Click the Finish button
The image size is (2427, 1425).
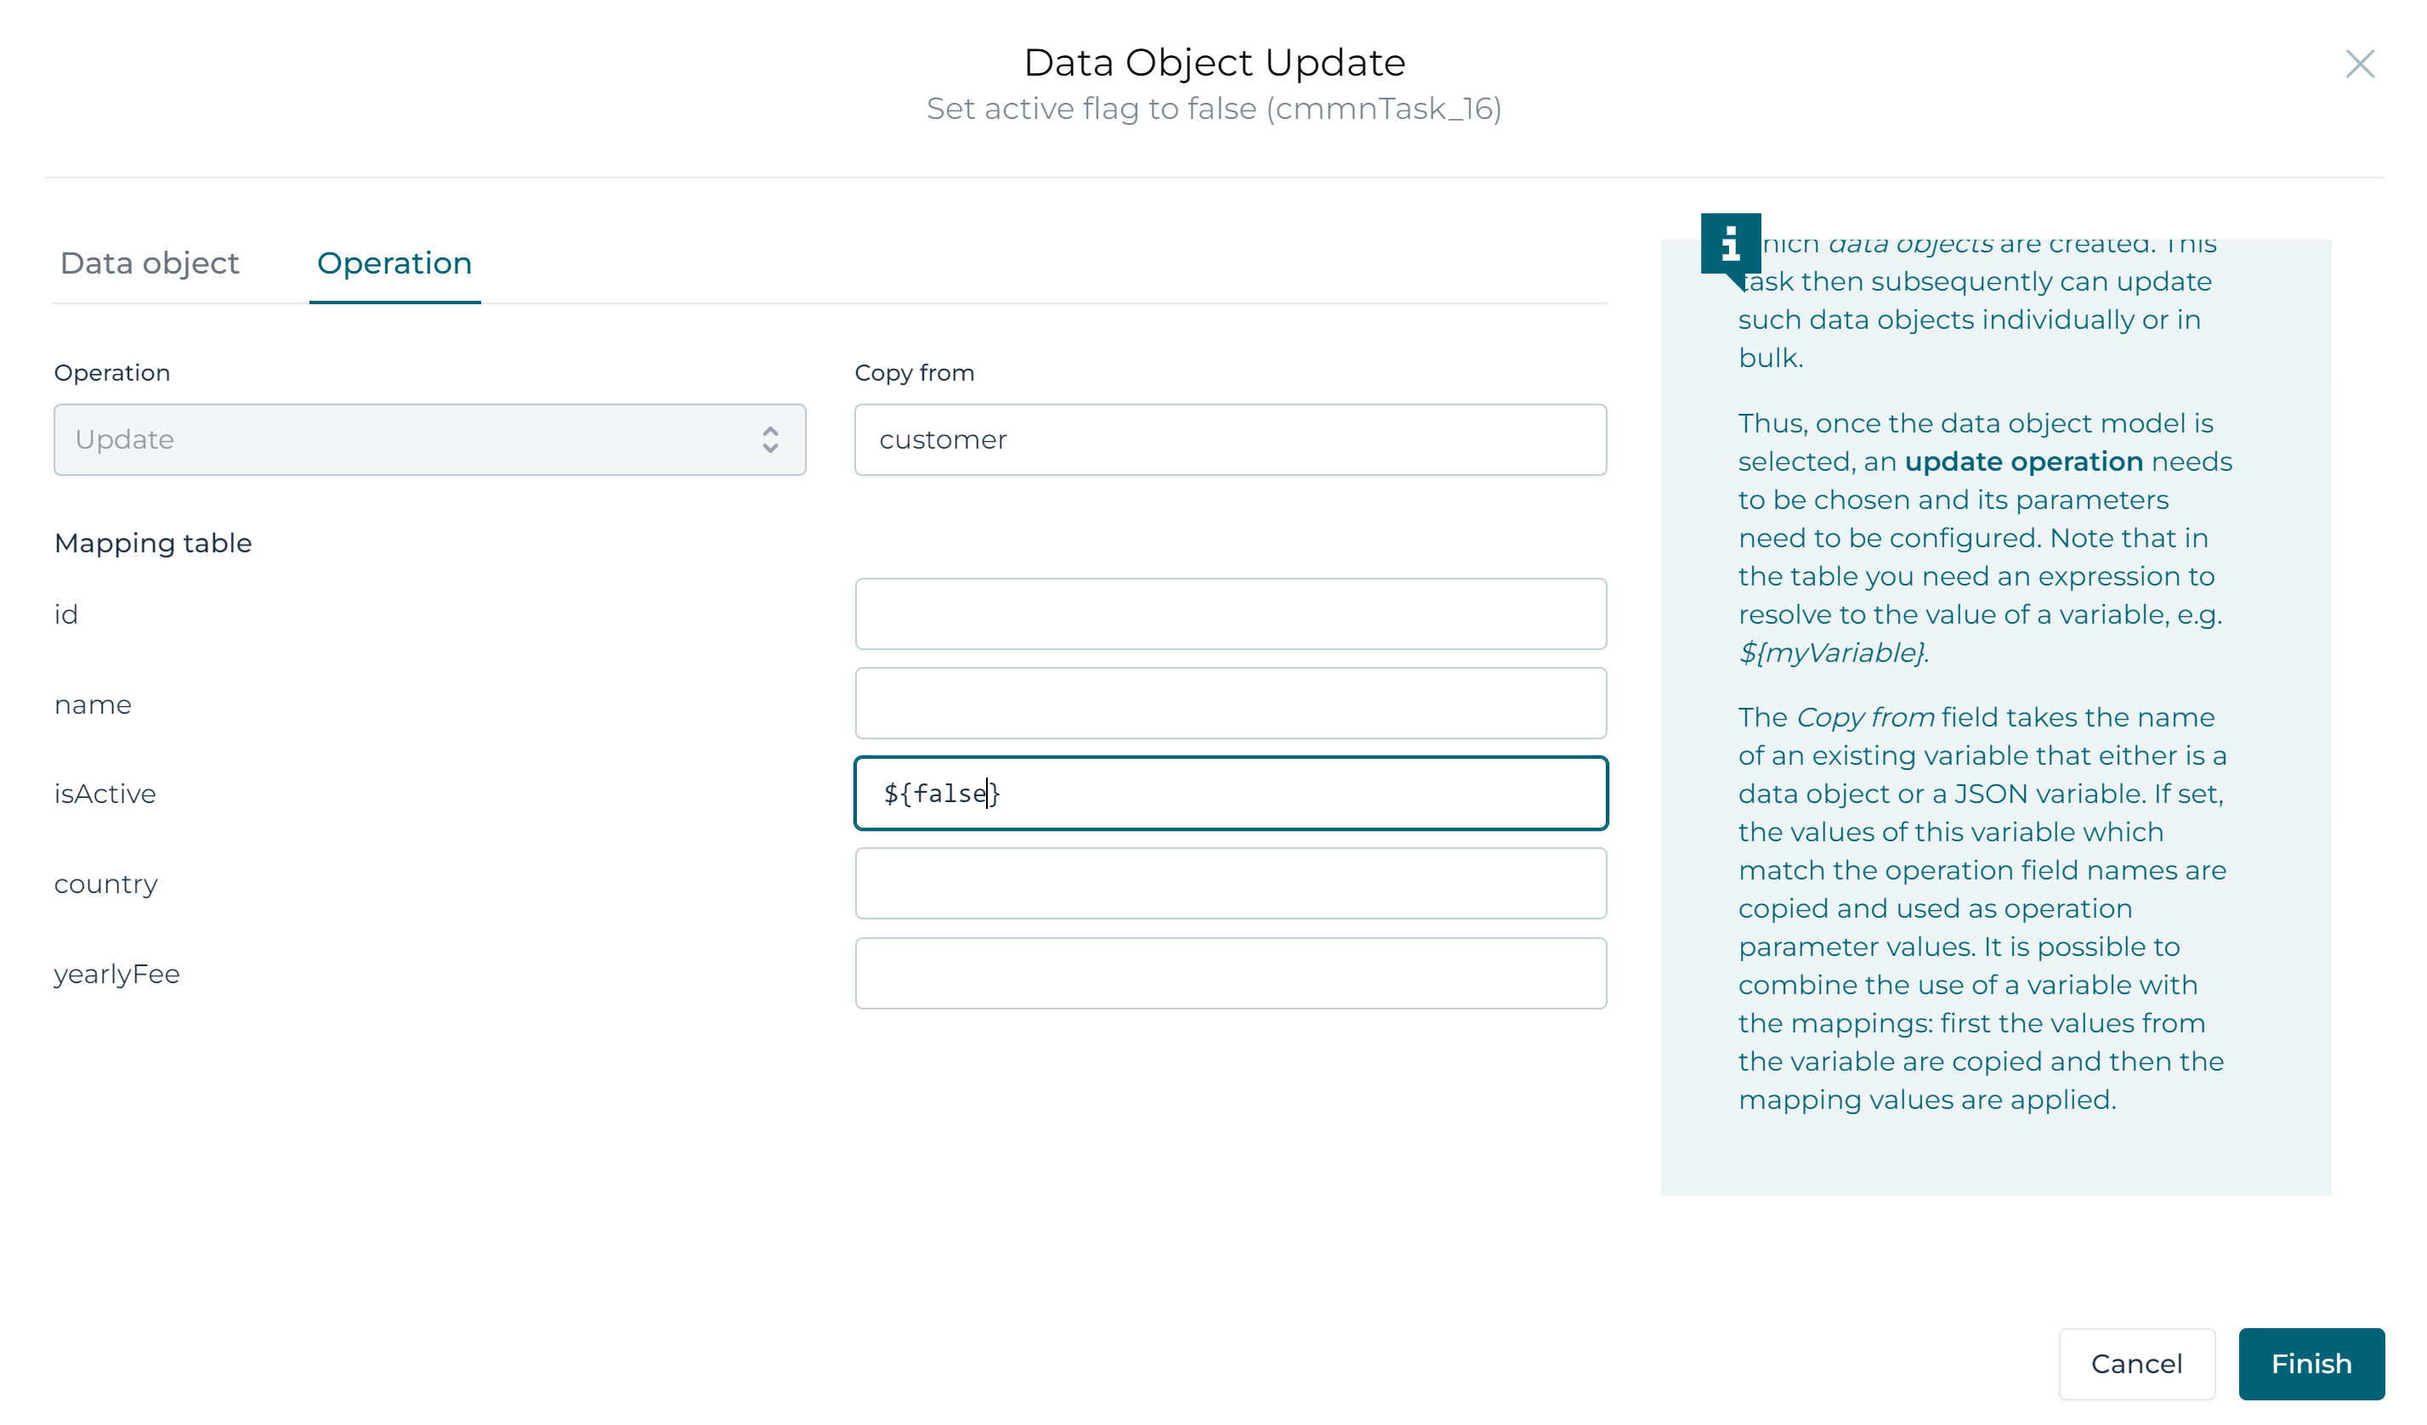click(2311, 1365)
